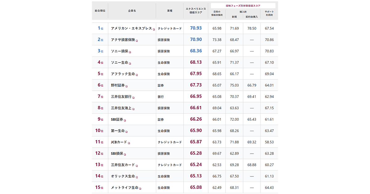370x194 pixels.
Task: Select the score 67.95 for アフラック生命
Action: click(x=196, y=74)
